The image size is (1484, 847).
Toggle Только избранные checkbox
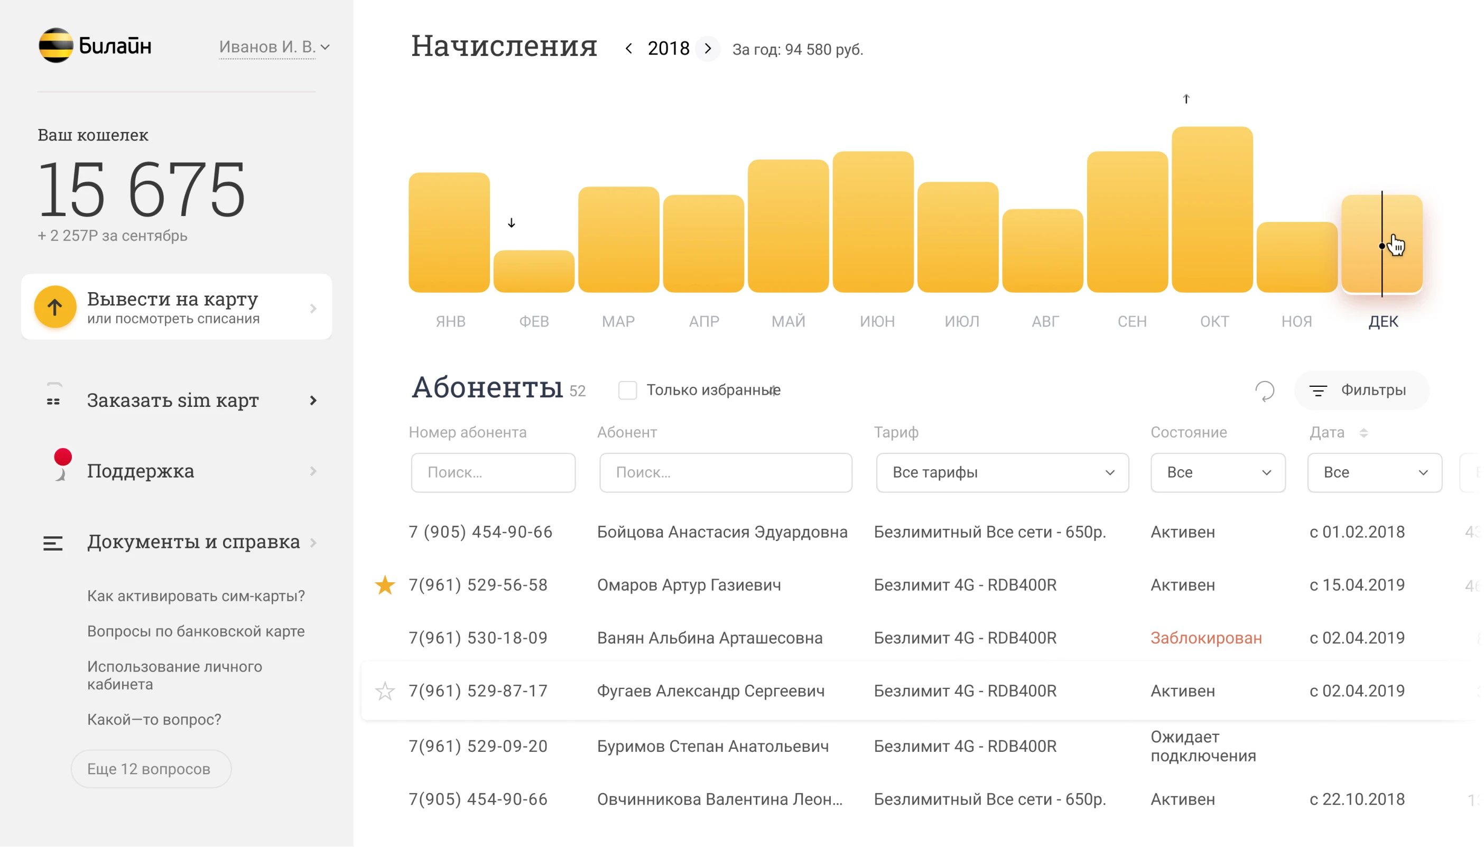(x=627, y=390)
